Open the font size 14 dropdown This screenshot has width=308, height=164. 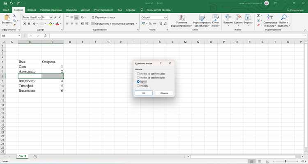point(51,18)
